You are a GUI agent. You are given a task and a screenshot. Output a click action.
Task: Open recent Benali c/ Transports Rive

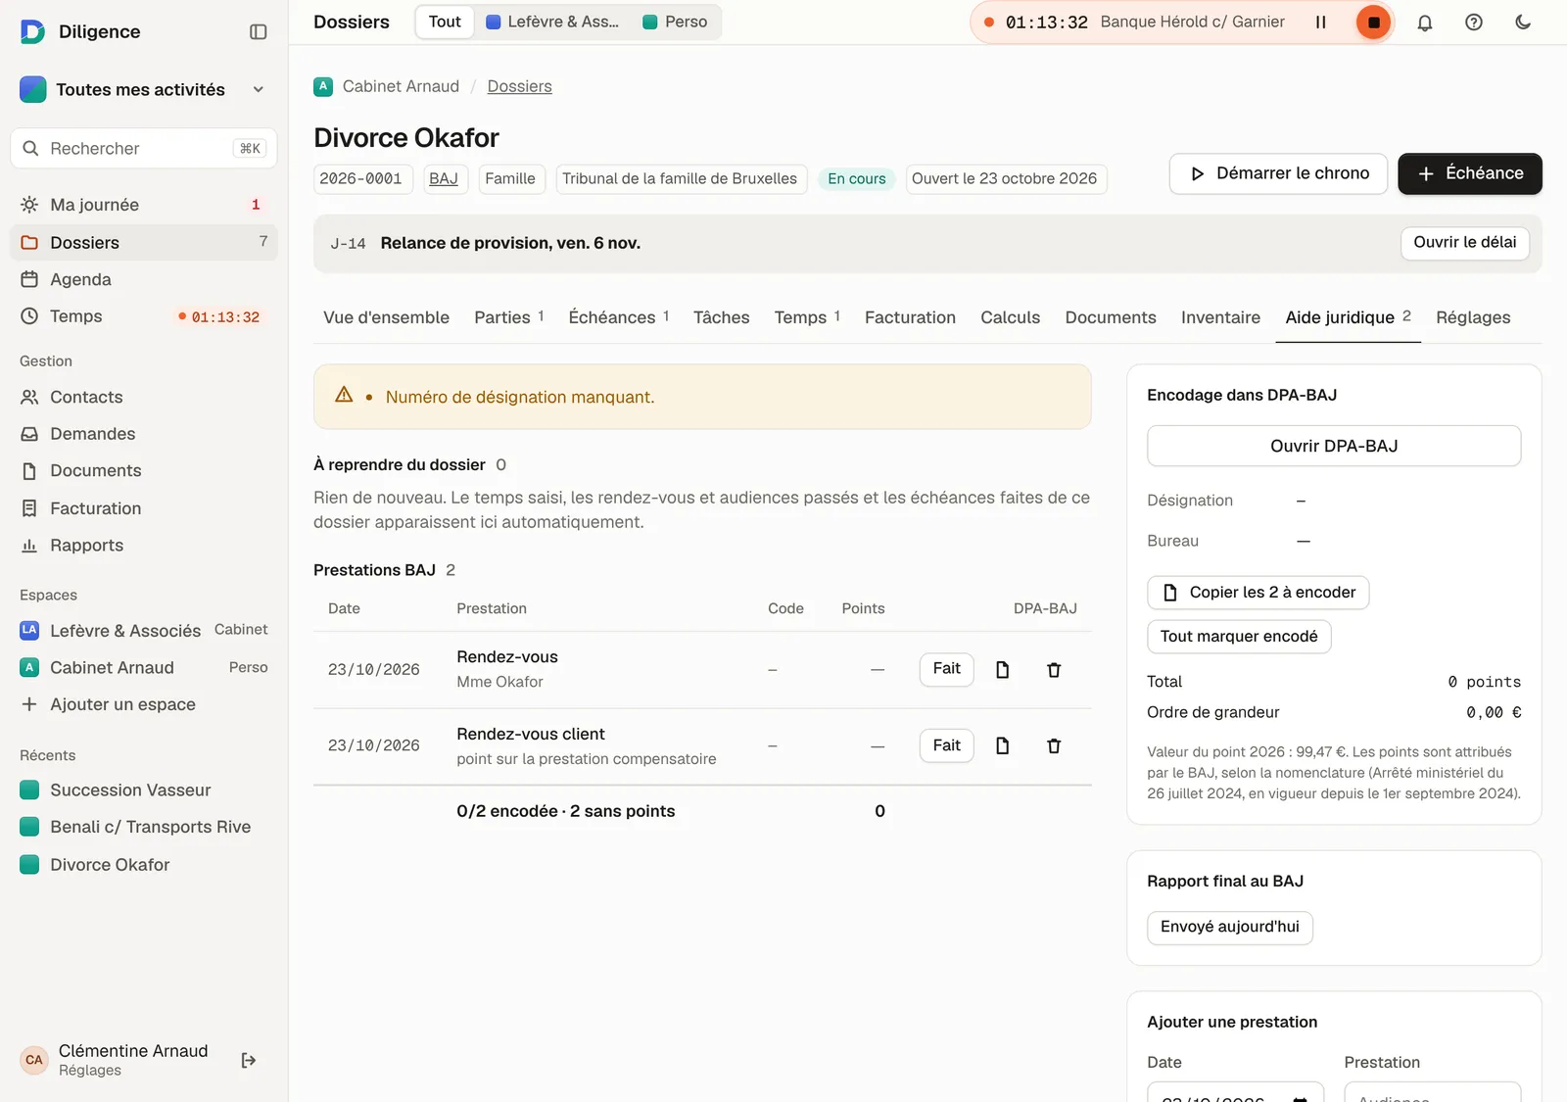143,827
